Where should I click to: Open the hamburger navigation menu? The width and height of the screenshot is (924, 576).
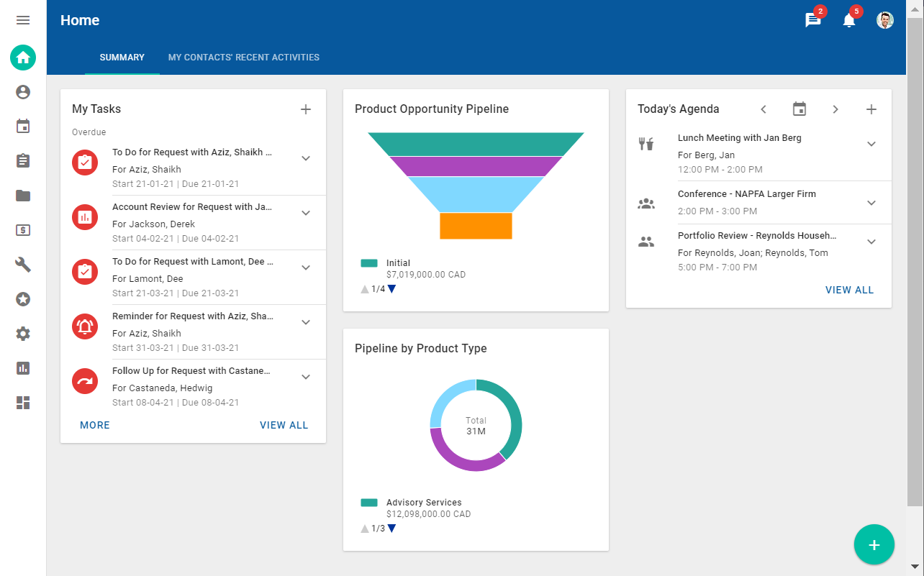(23, 20)
